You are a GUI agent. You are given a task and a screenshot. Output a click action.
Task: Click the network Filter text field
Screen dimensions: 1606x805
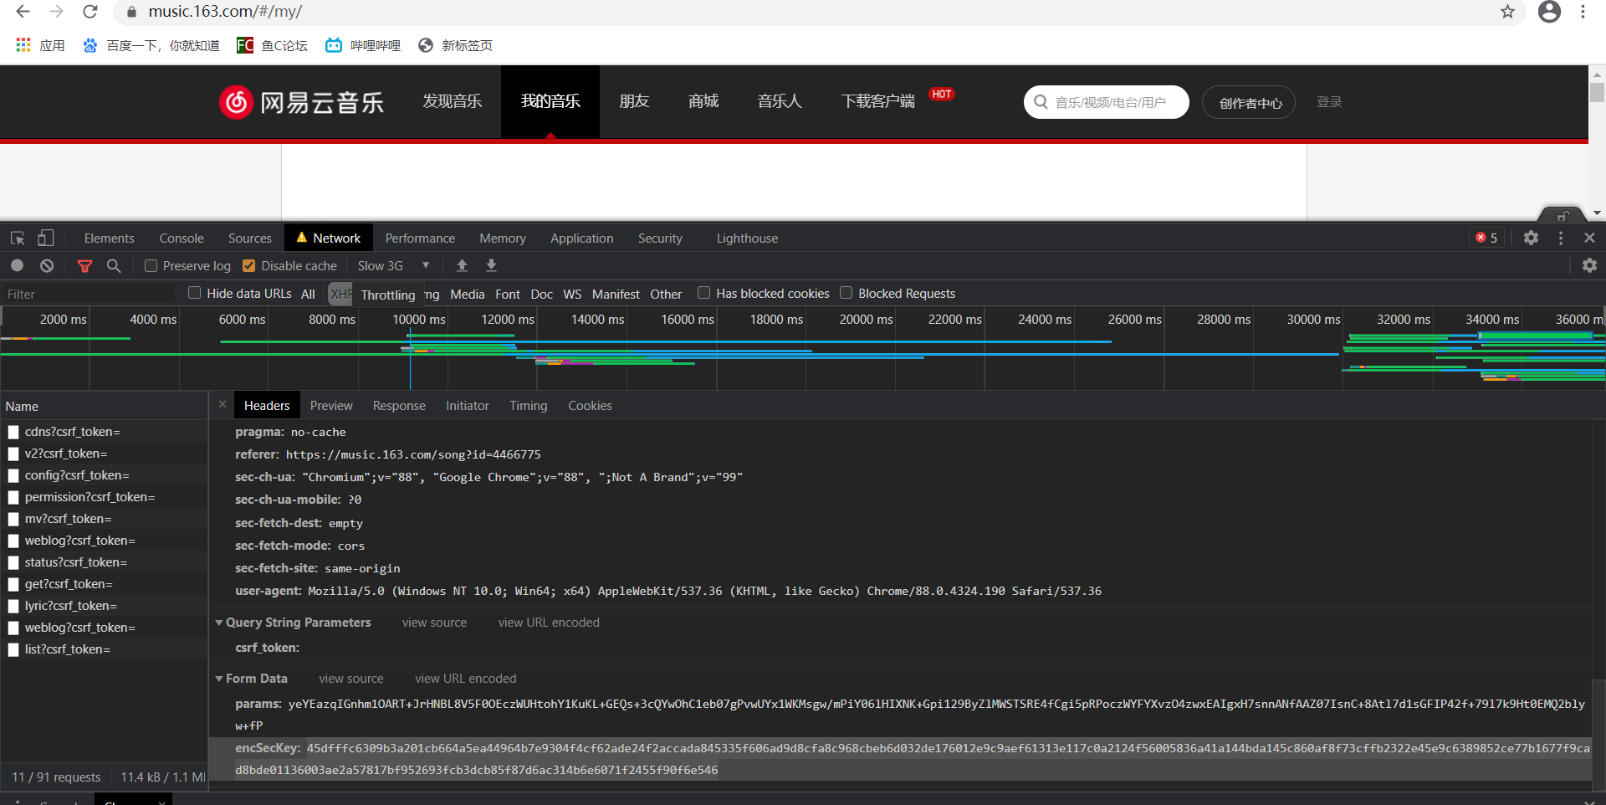(x=89, y=295)
